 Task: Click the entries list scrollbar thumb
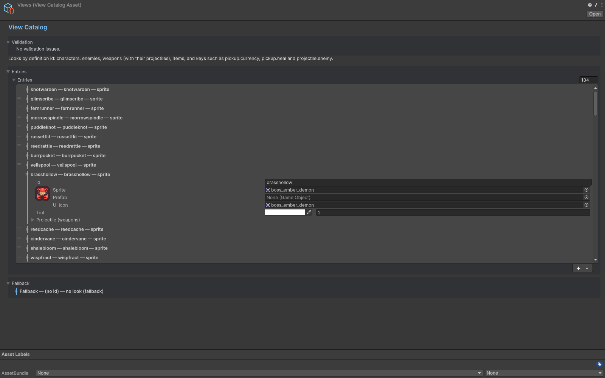pyautogui.click(x=596, y=103)
